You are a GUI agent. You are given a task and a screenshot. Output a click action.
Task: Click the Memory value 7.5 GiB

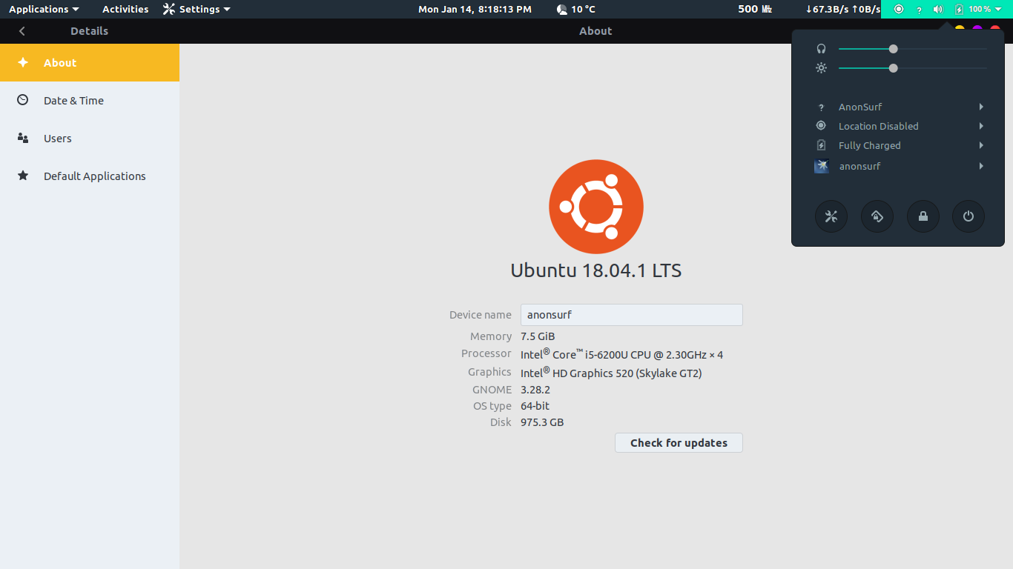click(538, 336)
